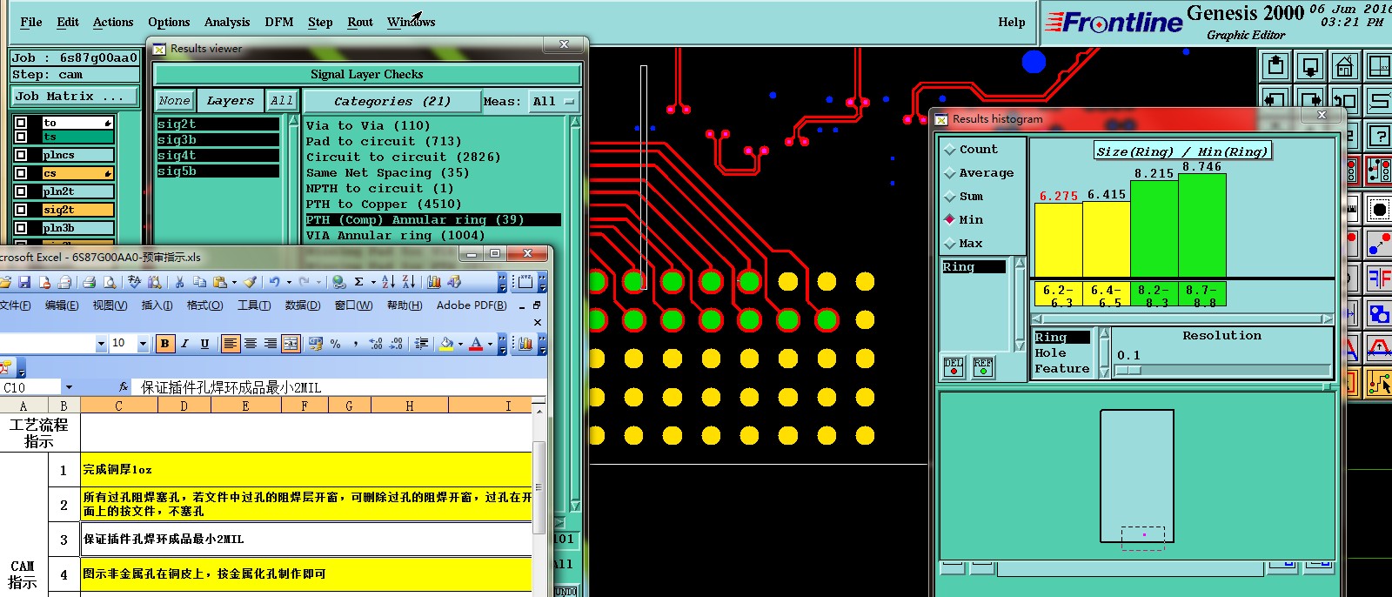The image size is (1392, 597).
Task: Click the Format Painter brush icon
Action: click(x=251, y=282)
